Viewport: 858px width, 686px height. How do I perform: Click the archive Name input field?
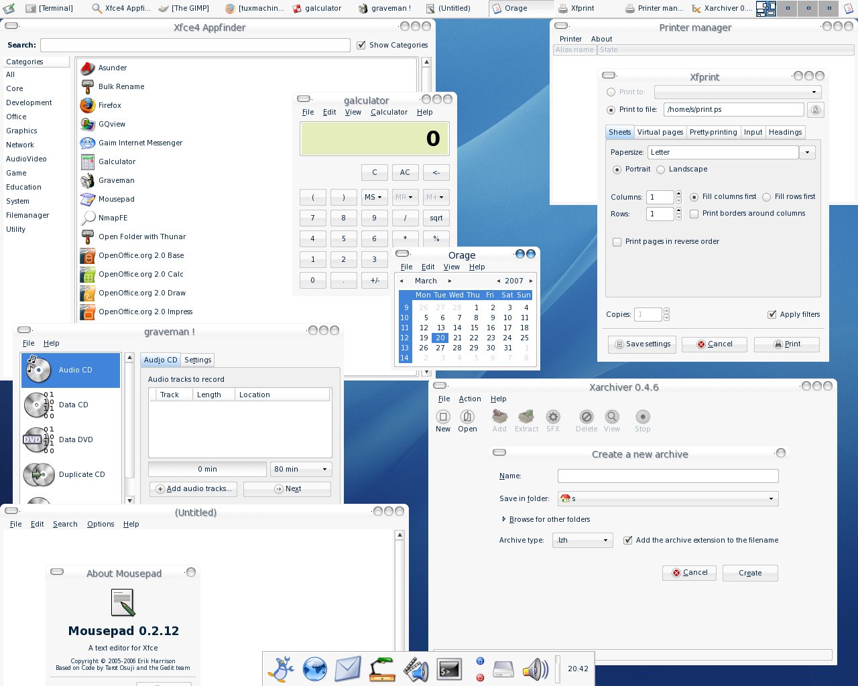point(668,476)
